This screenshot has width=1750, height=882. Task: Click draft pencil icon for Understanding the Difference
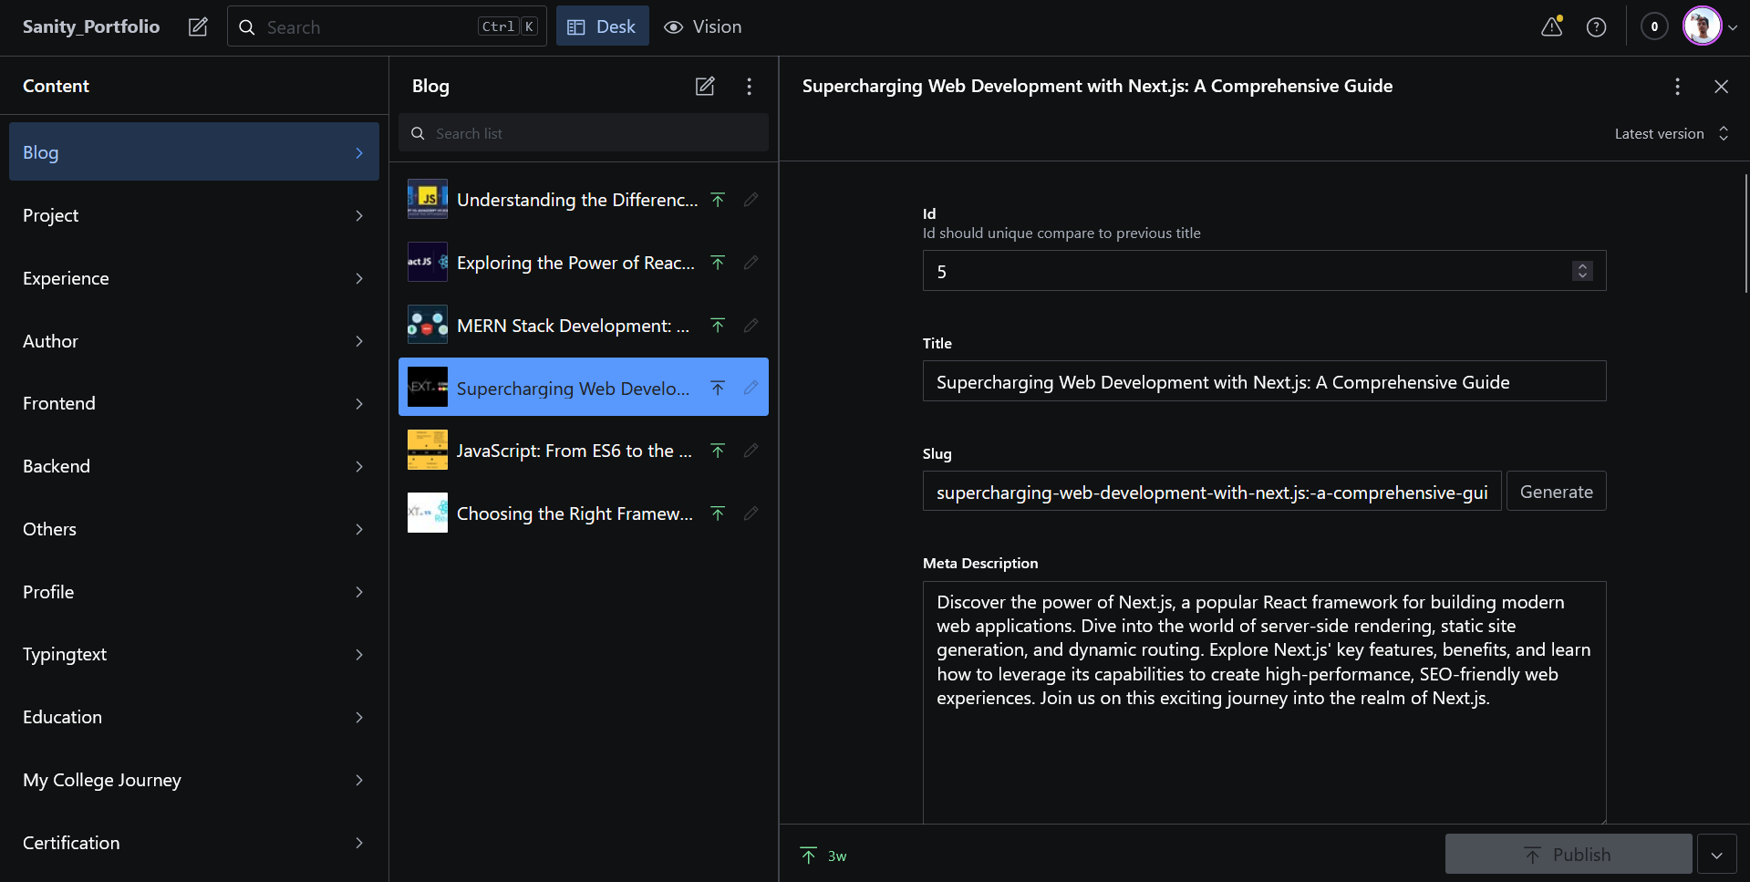[751, 200]
